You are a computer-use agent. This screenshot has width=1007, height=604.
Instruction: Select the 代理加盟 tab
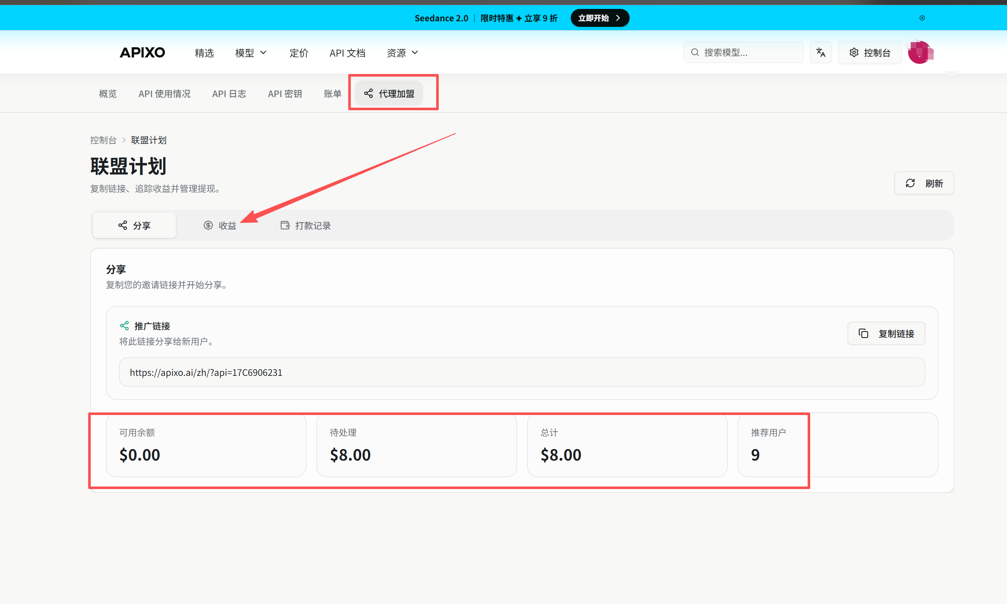click(x=389, y=93)
